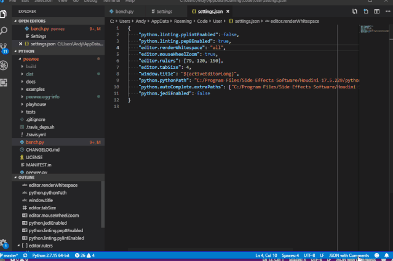The image size is (393, 261).
Task: Click Ln 4, Col 10 in status bar
Action: tap(266, 255)
